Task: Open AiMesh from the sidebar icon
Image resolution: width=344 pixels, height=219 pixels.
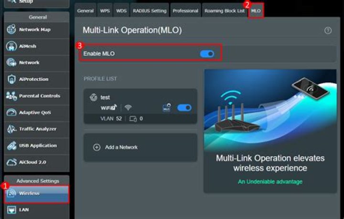Action: pyautogui.click(x=11, y=46)
